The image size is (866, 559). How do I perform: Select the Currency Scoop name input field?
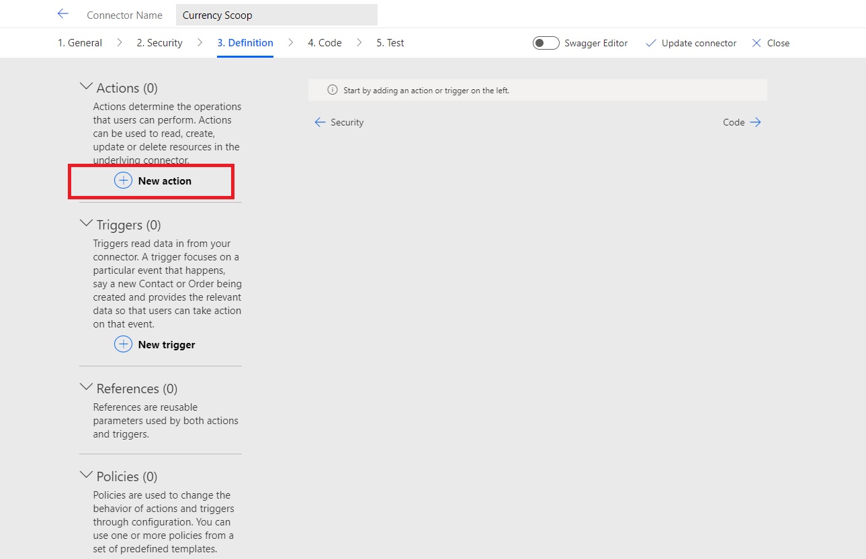[276, 14]
